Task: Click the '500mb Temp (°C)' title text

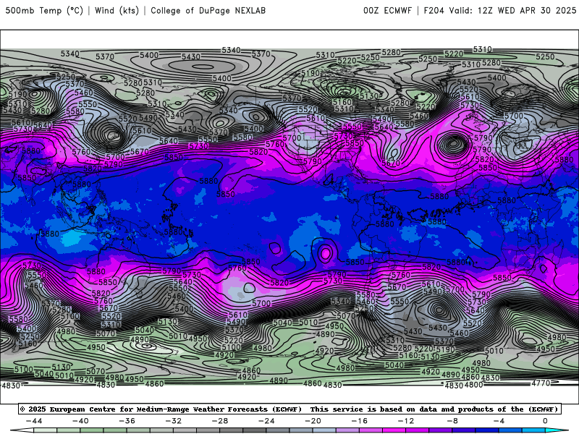Action: tap(44, 11)
